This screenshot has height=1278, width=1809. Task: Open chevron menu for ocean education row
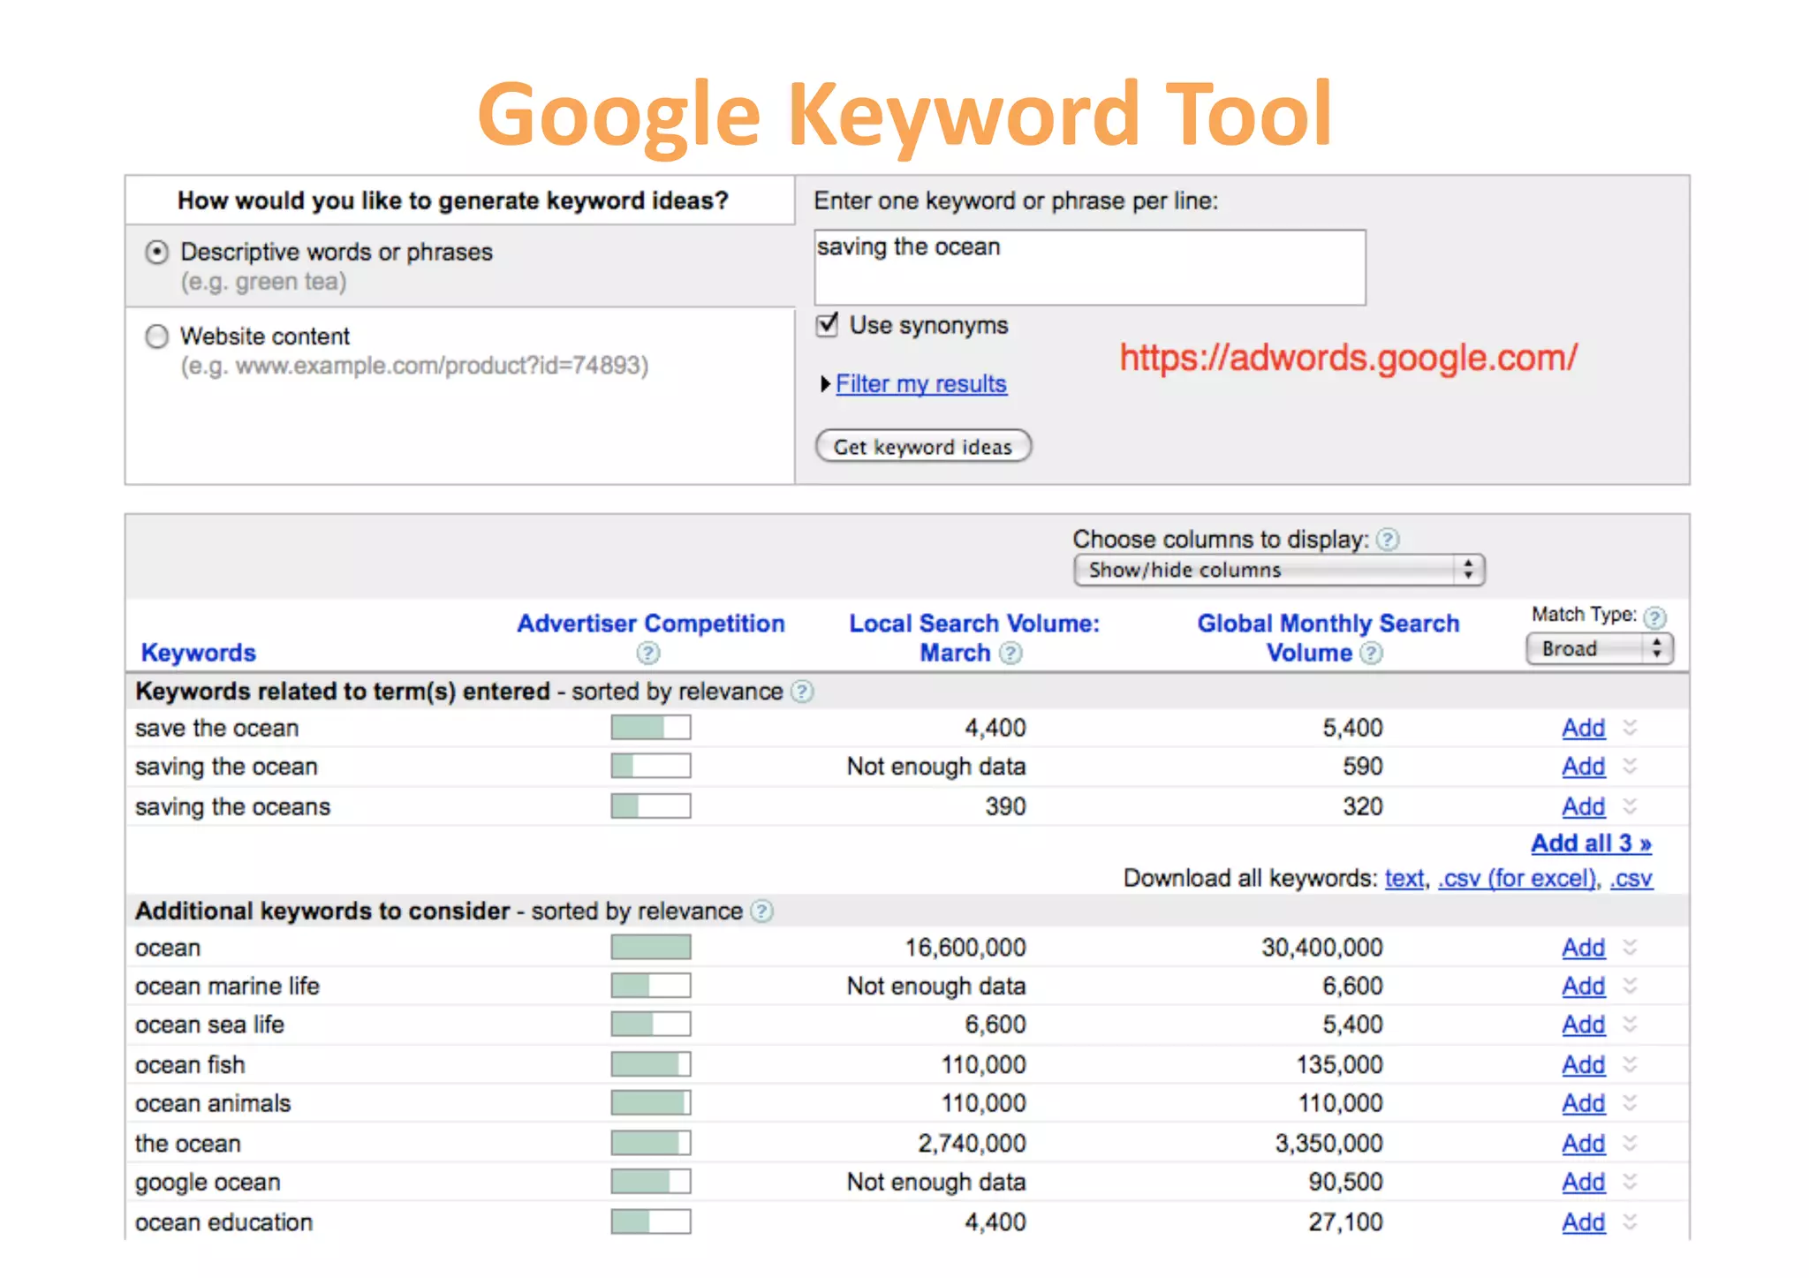point(1630,1221)
